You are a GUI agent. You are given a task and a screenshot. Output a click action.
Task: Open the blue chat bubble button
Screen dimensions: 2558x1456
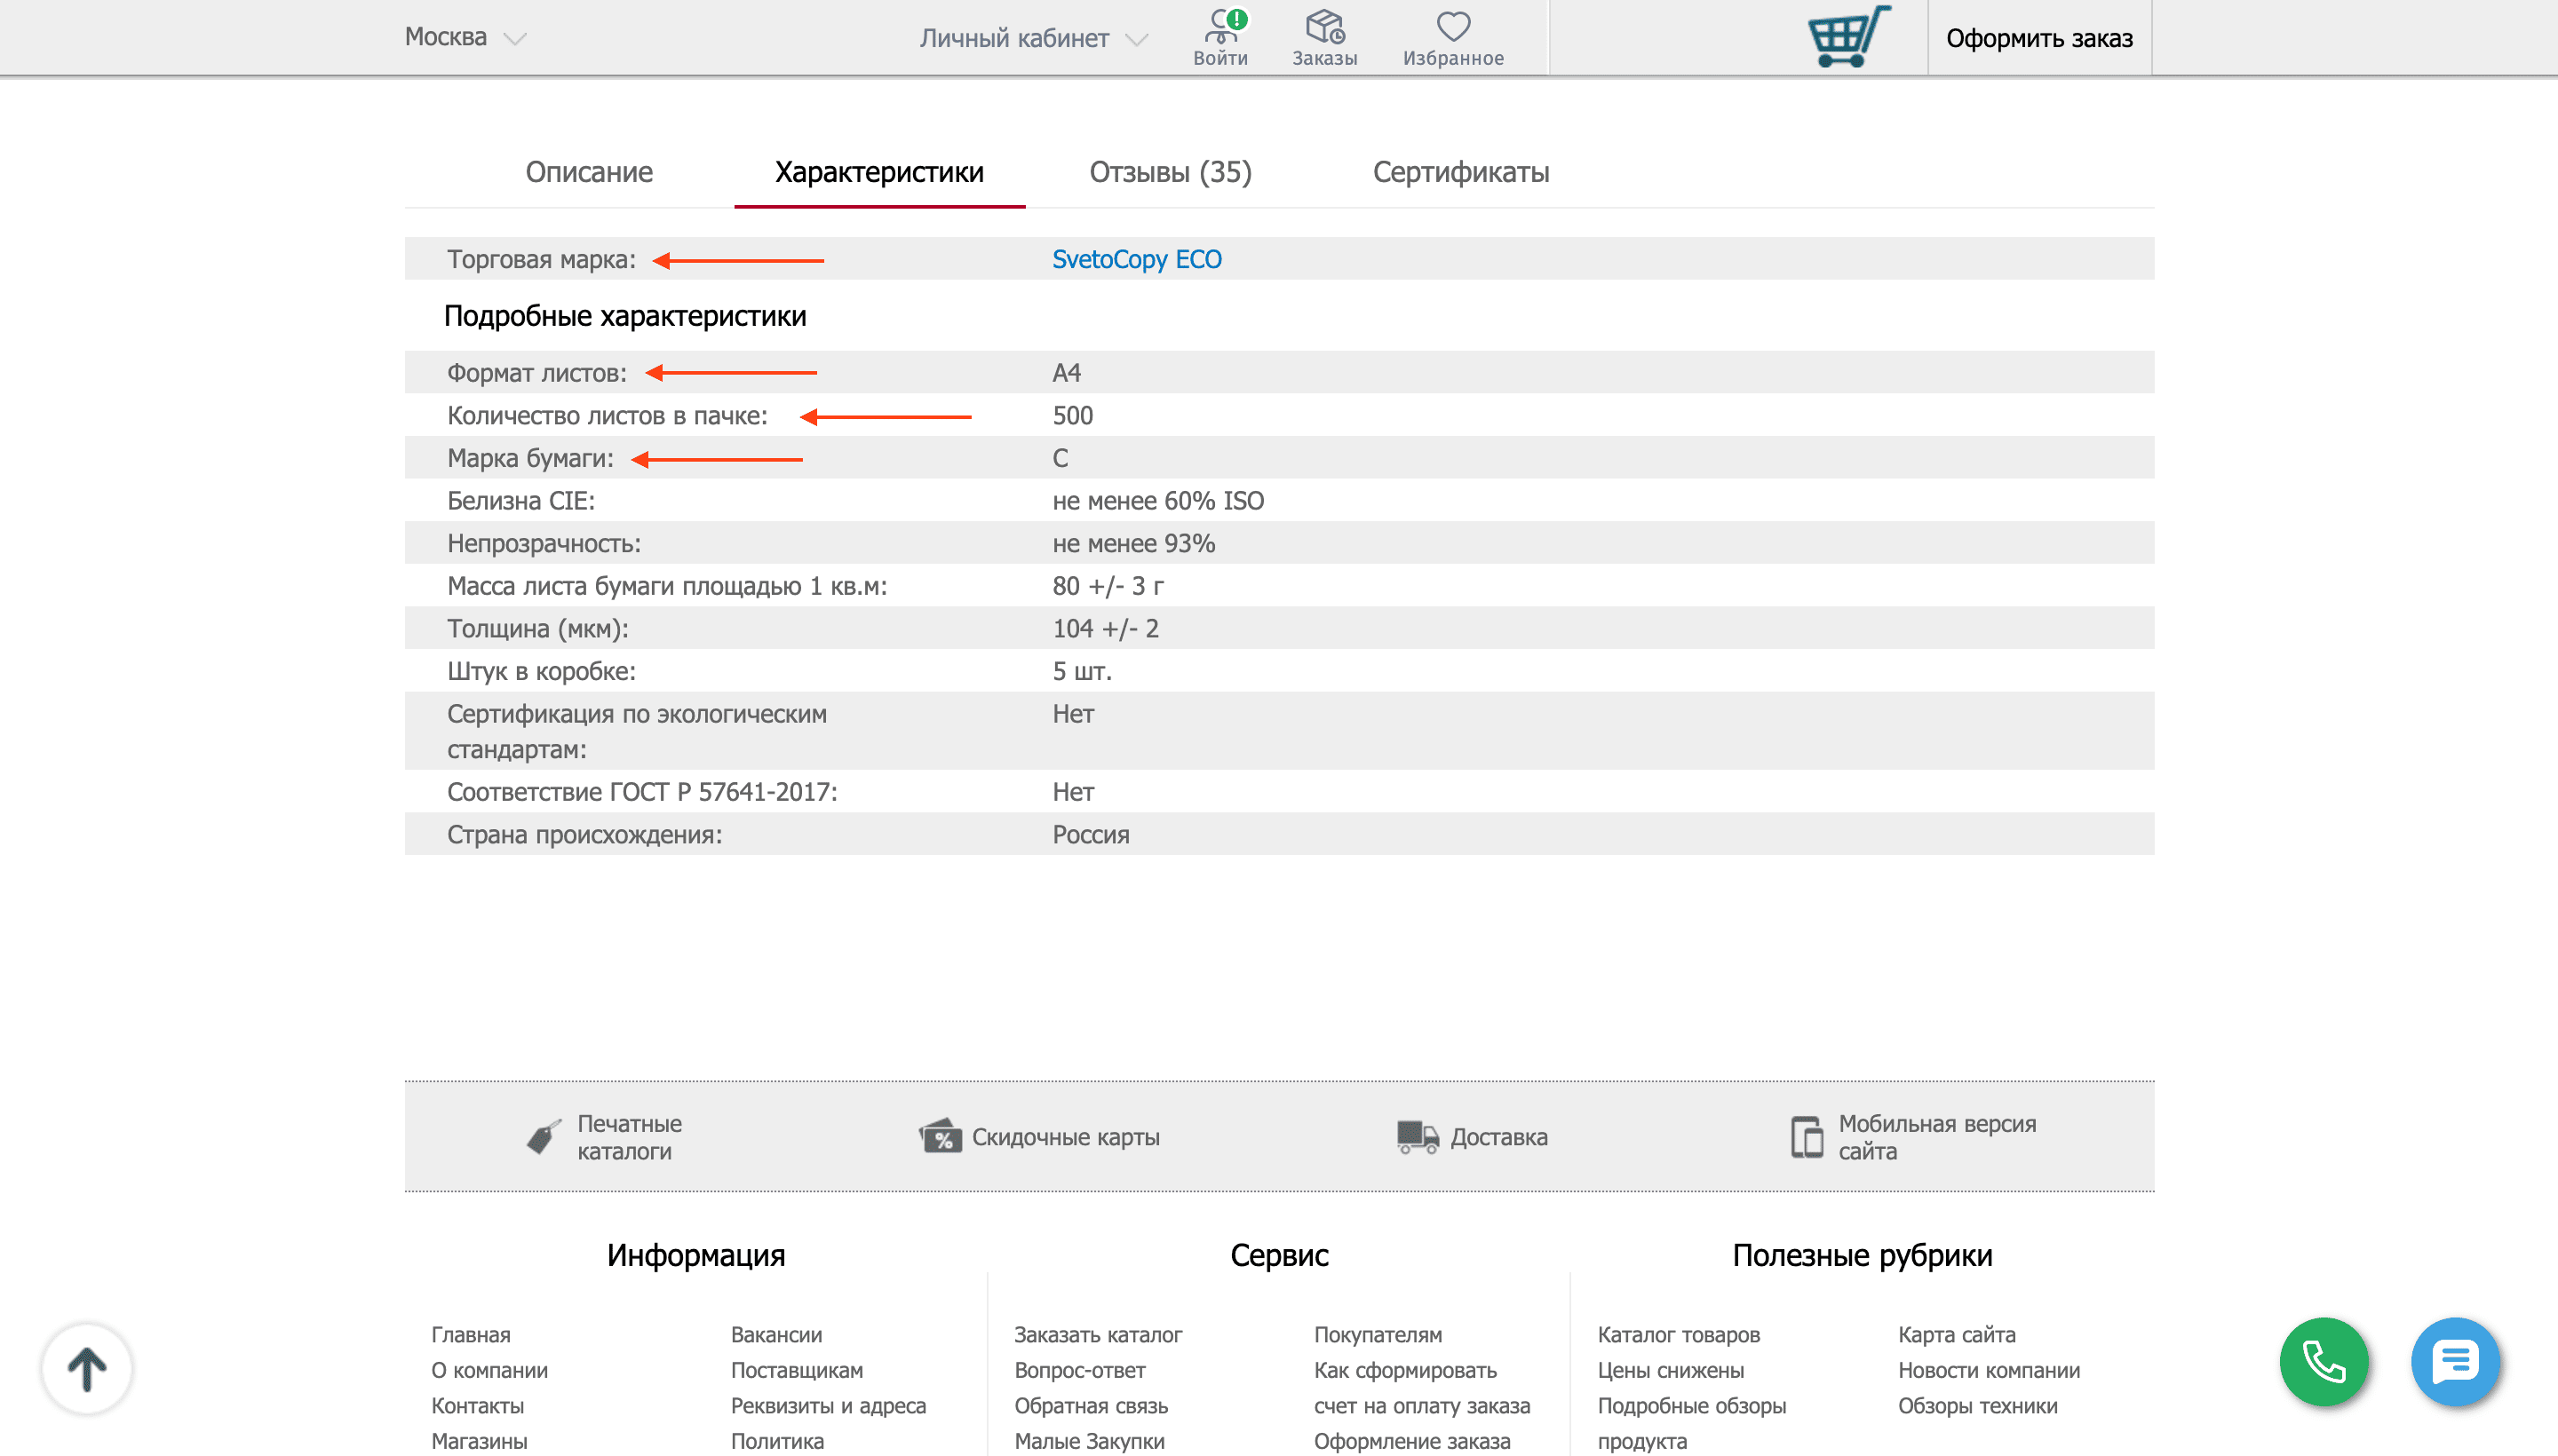2455,1361
